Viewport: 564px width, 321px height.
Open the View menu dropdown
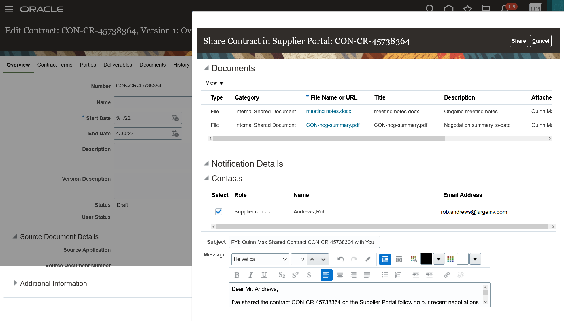click(x=215, y=83)
